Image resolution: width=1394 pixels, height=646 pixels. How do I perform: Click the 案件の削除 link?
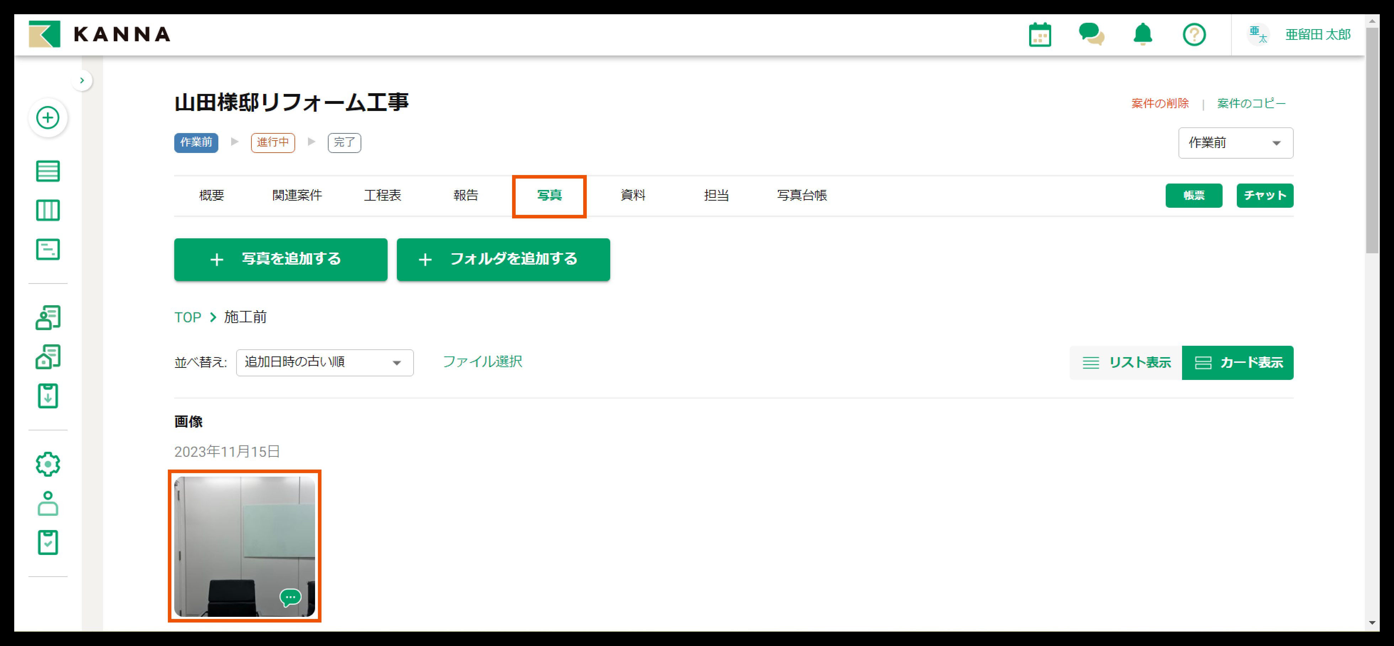pos(1160,104)
